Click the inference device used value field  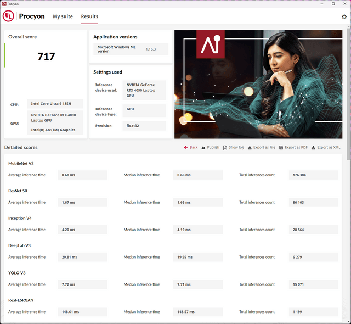[x=144, y=90]
